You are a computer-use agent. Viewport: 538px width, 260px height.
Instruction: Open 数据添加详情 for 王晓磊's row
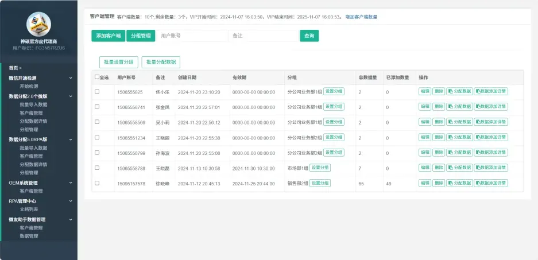[x=491, y=168]
